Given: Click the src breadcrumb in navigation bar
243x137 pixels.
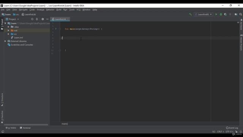Looking at the screenshot, I should click(x=16, y=14).
